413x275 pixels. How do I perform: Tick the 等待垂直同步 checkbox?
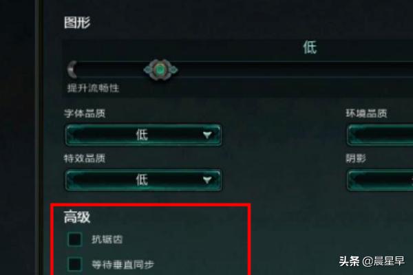click(75, 264)
